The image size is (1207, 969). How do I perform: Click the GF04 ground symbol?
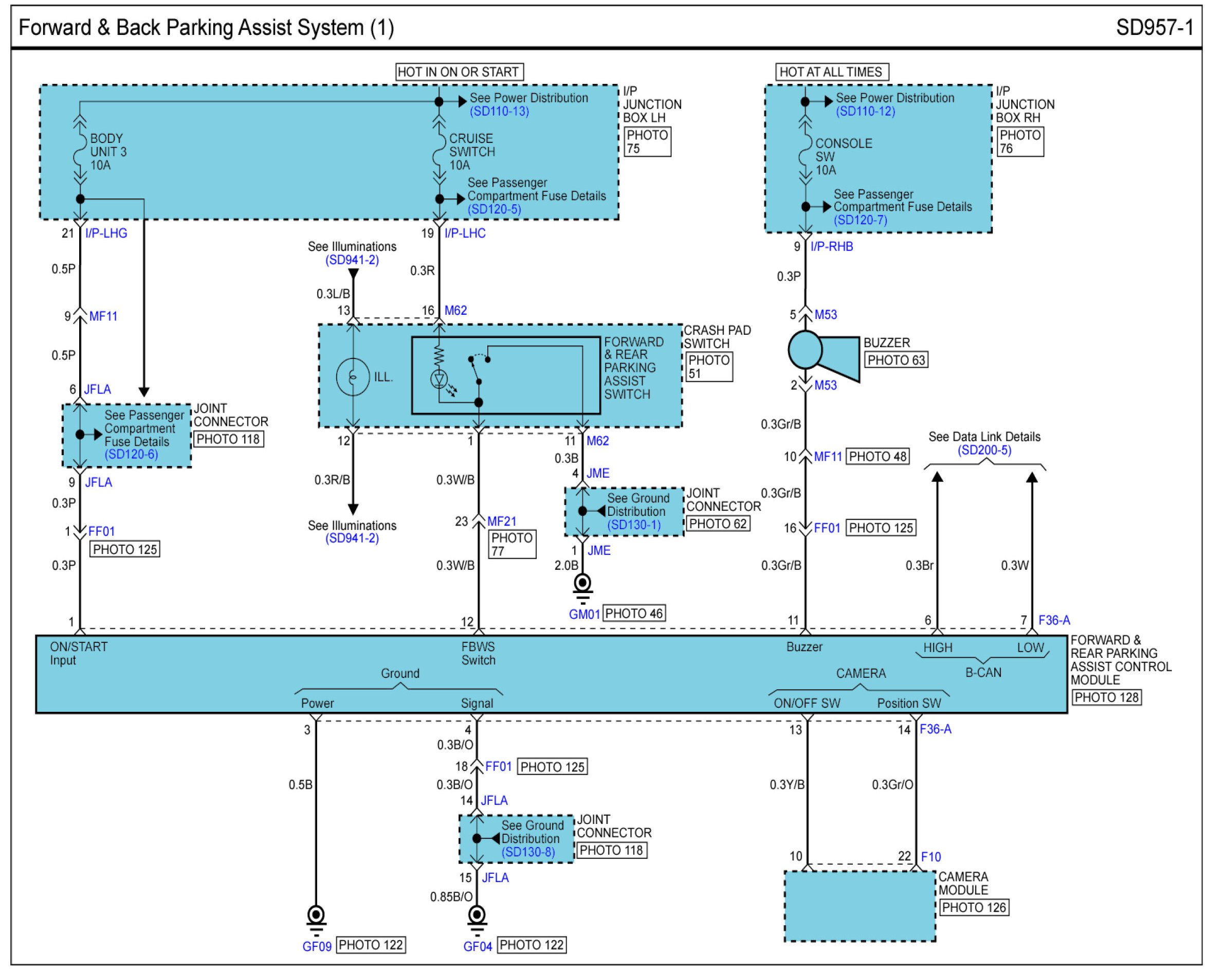pos(477,917)
